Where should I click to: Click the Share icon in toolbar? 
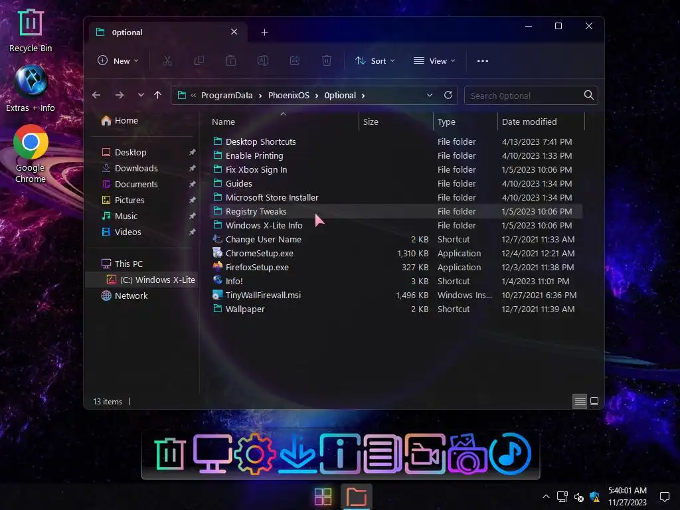point(295,60)
